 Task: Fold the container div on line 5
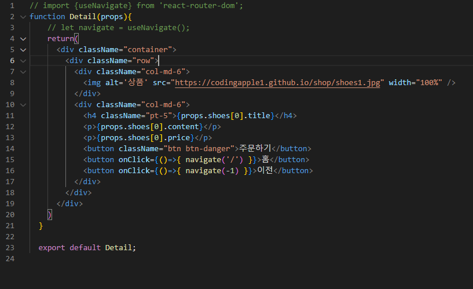point(23,50)
